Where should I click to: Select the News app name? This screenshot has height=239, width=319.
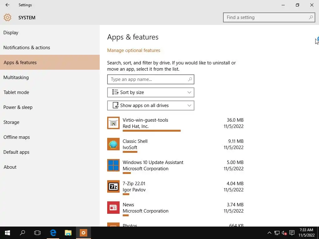coord(128,205)
